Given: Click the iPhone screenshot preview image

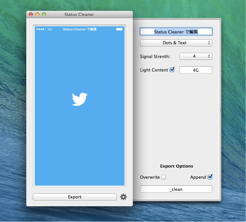Looking at the screenshot, I should 80,106.
